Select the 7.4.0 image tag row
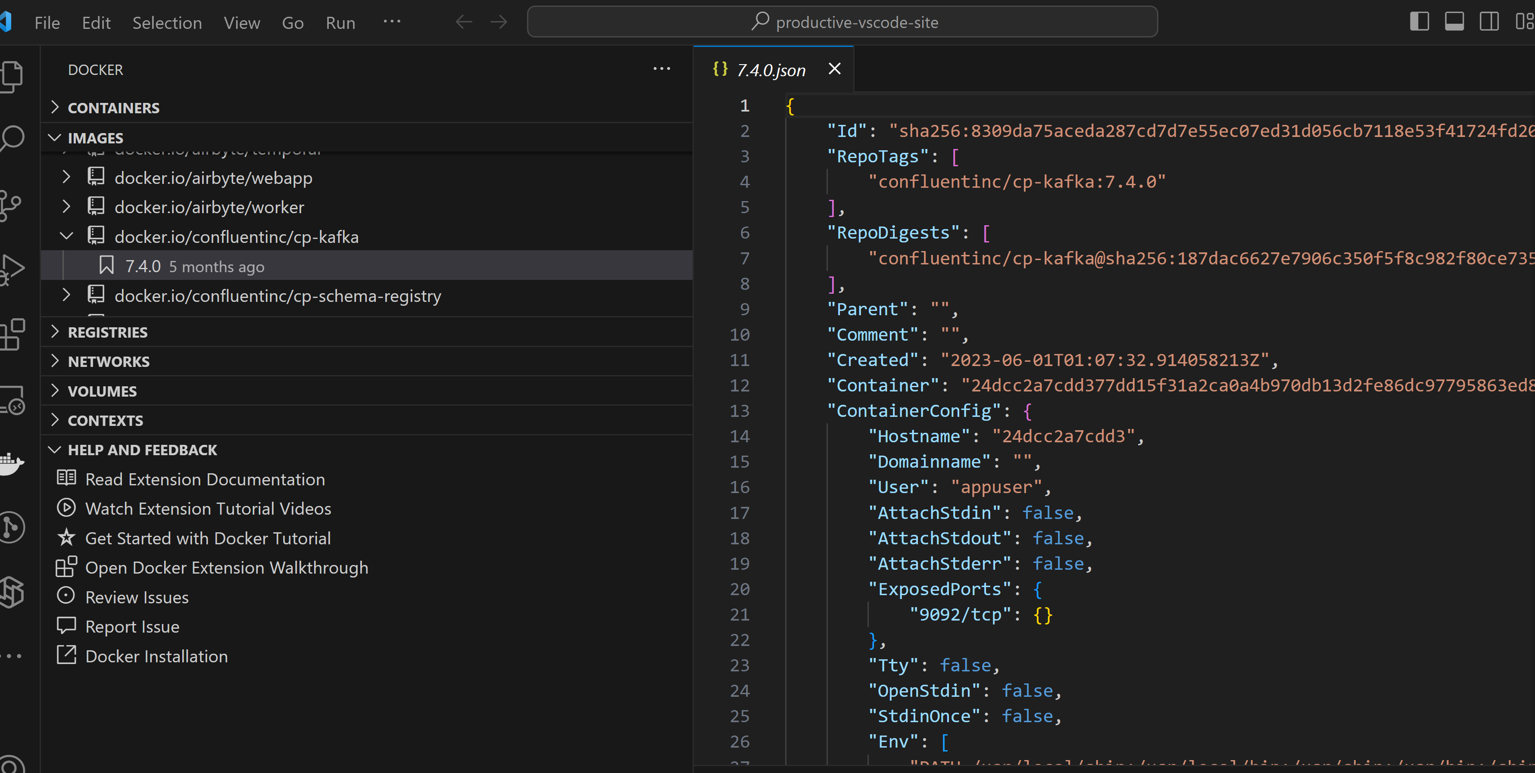The image size is (1535, 773). (x=366, y=266)
